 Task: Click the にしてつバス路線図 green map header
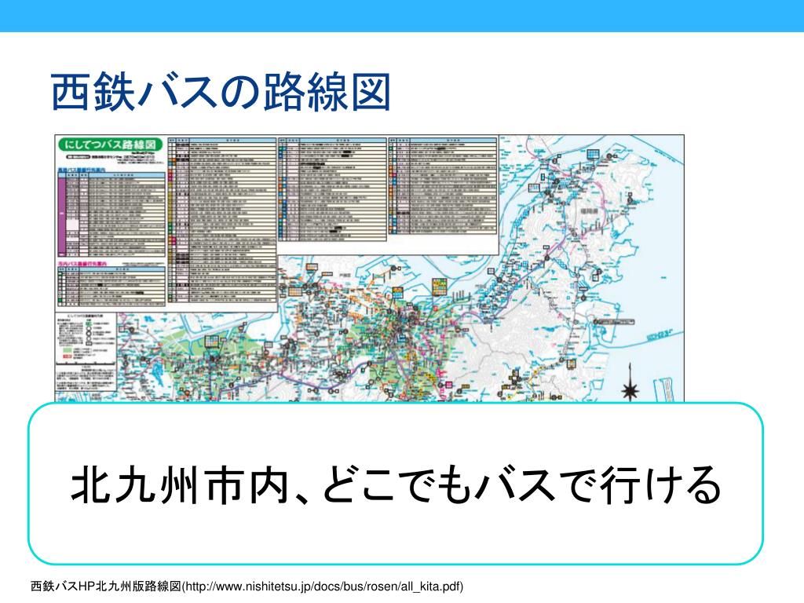110,144
